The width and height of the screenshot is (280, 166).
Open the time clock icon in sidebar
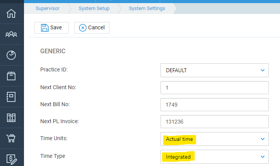click(11, 55)
